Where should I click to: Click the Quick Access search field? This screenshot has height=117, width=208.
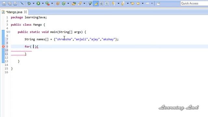click(194, 3)
